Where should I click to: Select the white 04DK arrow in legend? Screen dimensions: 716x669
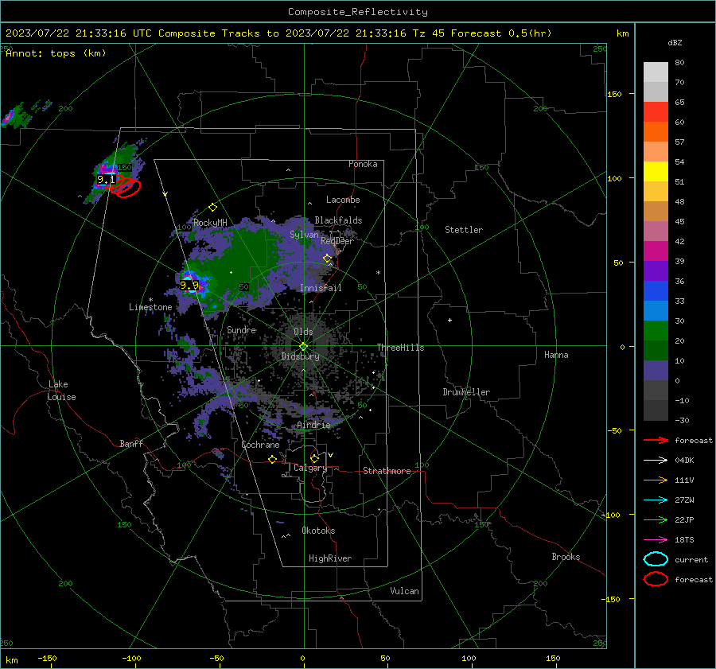(x=656, y=460)
